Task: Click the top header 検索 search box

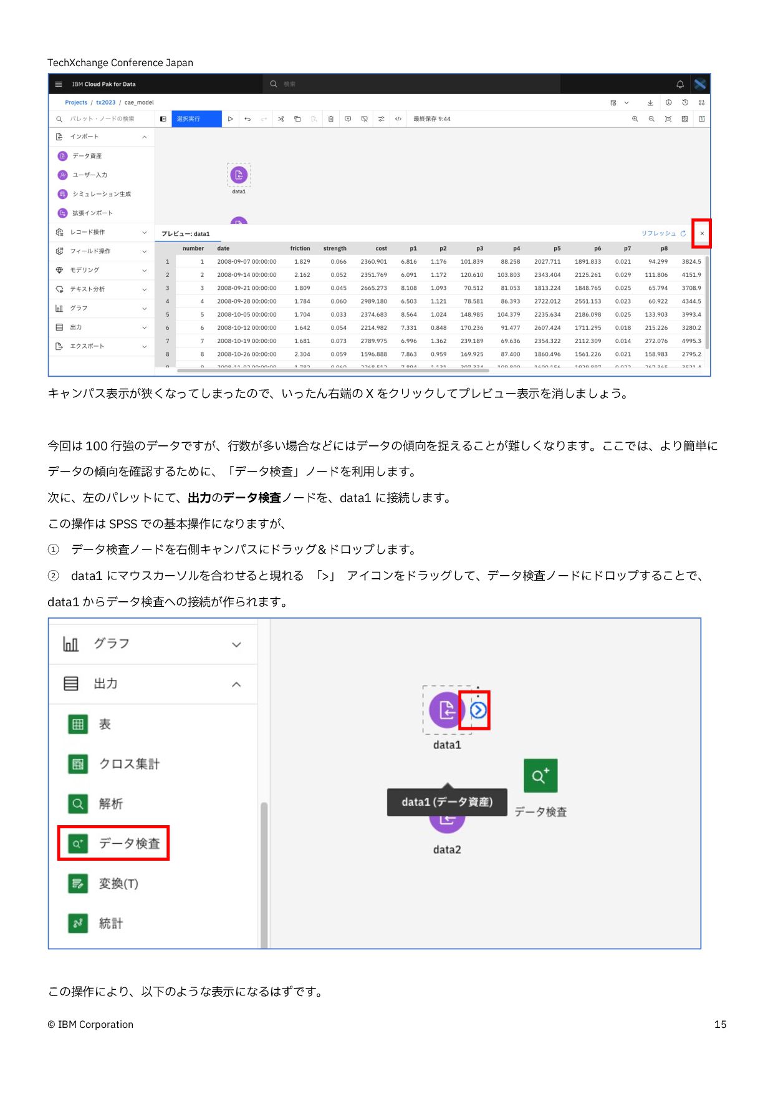Action: [x=411, y=84]
